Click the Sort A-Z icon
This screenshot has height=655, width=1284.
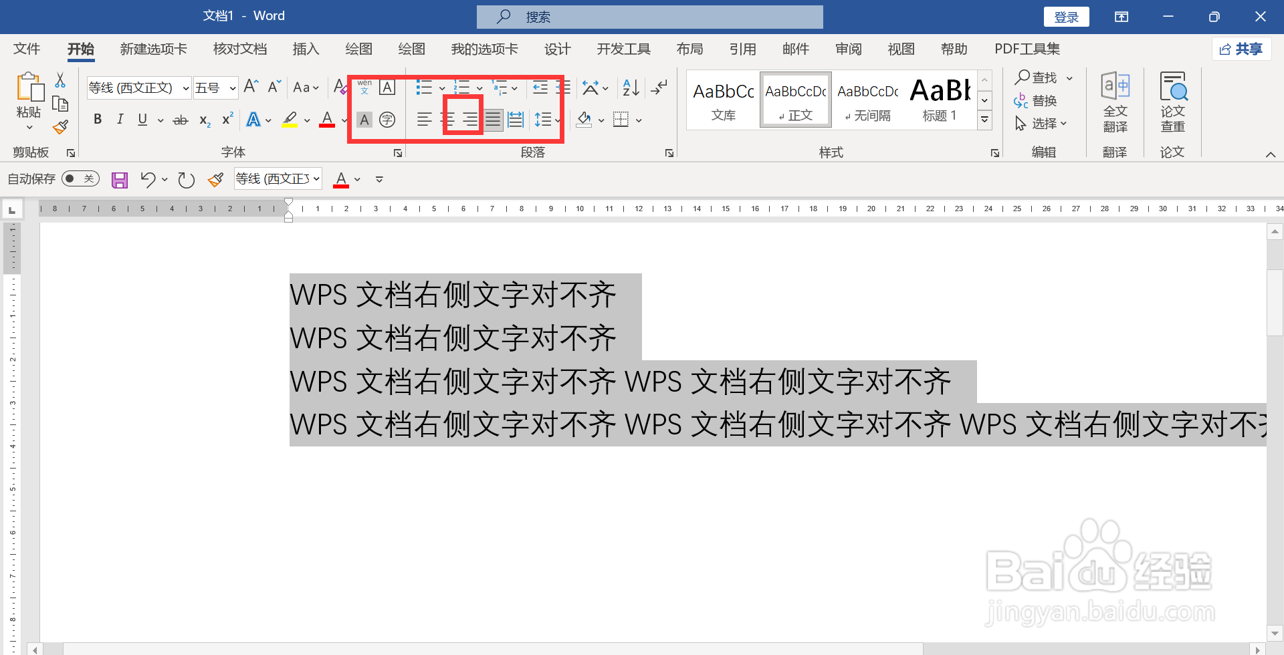[631, 88]
